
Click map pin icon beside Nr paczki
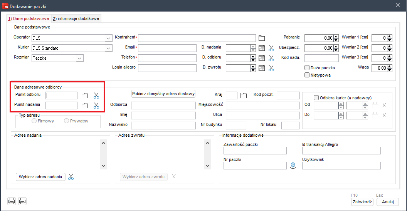293,166
